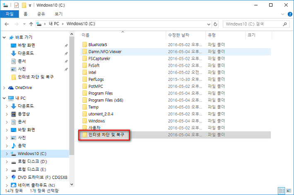
Task: Select the FsSoft folder icon
Action: point(84,65)
